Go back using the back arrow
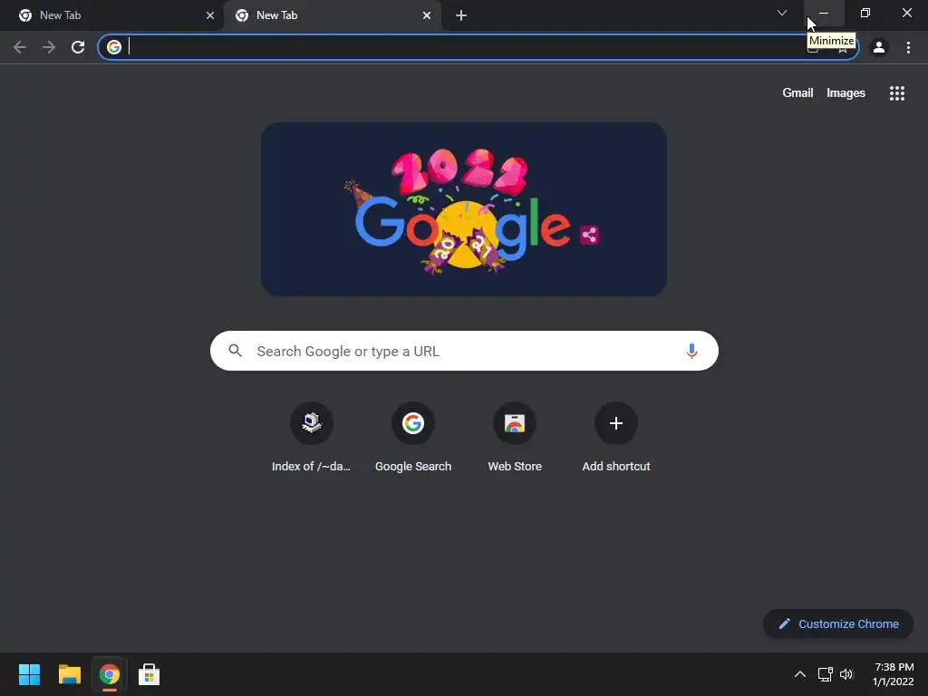This screenshot has height=696, width=928. click(20, 47)
